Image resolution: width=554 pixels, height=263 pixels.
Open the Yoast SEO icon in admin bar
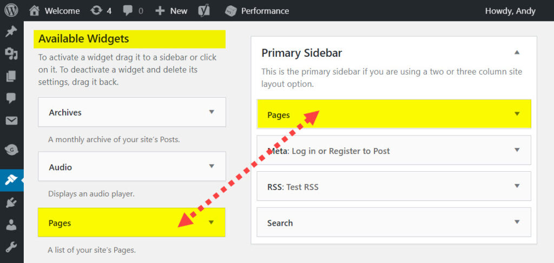tap(204, 11)
